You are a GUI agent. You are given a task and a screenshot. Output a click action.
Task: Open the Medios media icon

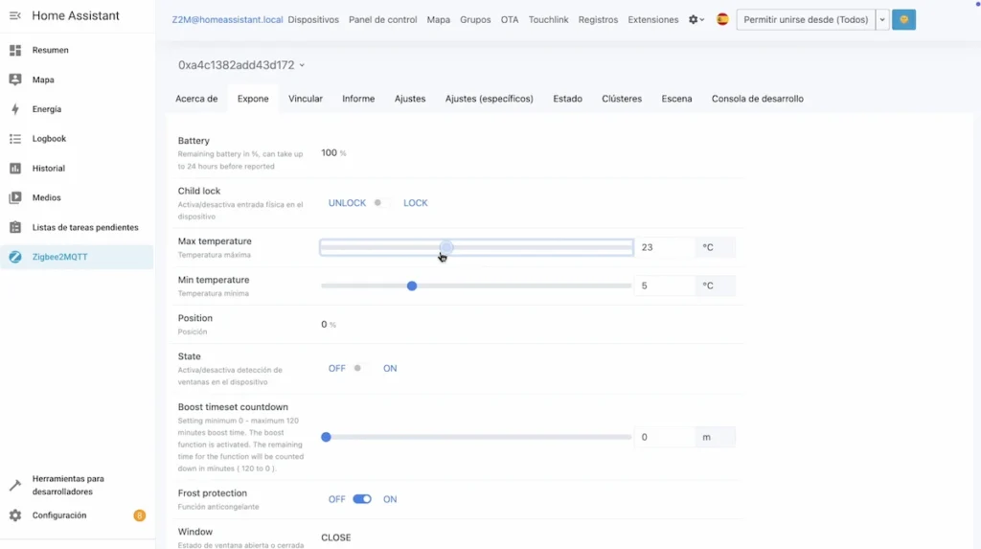pos(15,198)
